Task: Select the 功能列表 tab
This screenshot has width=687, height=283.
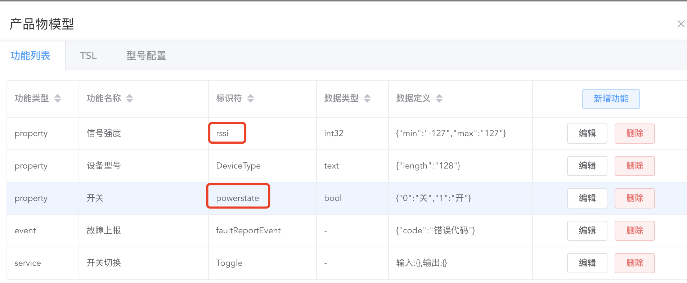Action: pos(30,56)
